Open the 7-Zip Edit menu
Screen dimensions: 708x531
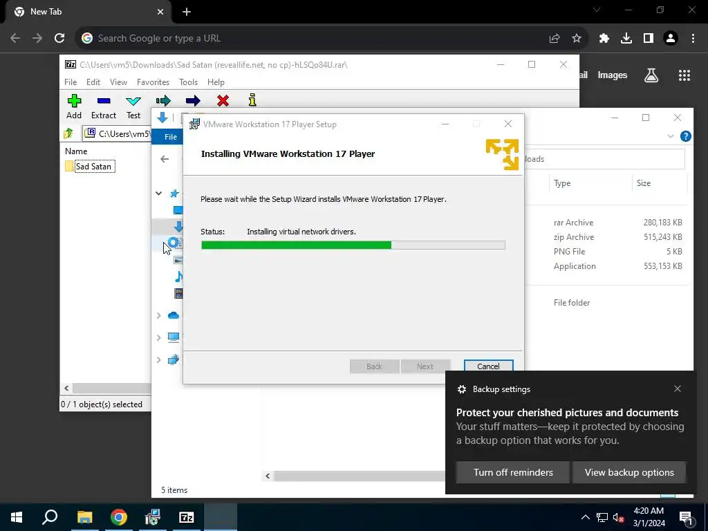pos(93,82)
